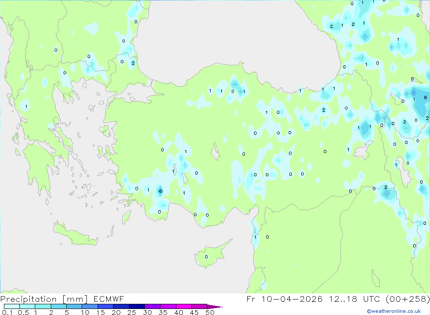Screen dimensions: 430x315
Task: Select the 5–10 mm legend color box
Action: tap(74, 306)
